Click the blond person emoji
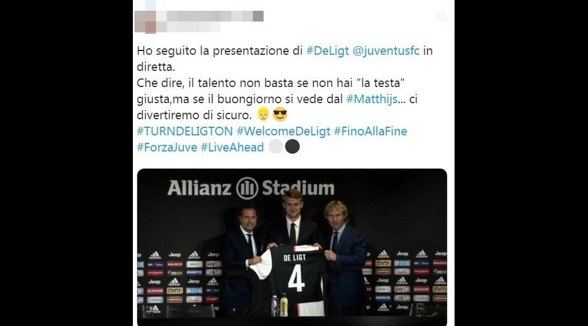The width and height of the screenshot is (588, 326). click(x=263, y=115)
